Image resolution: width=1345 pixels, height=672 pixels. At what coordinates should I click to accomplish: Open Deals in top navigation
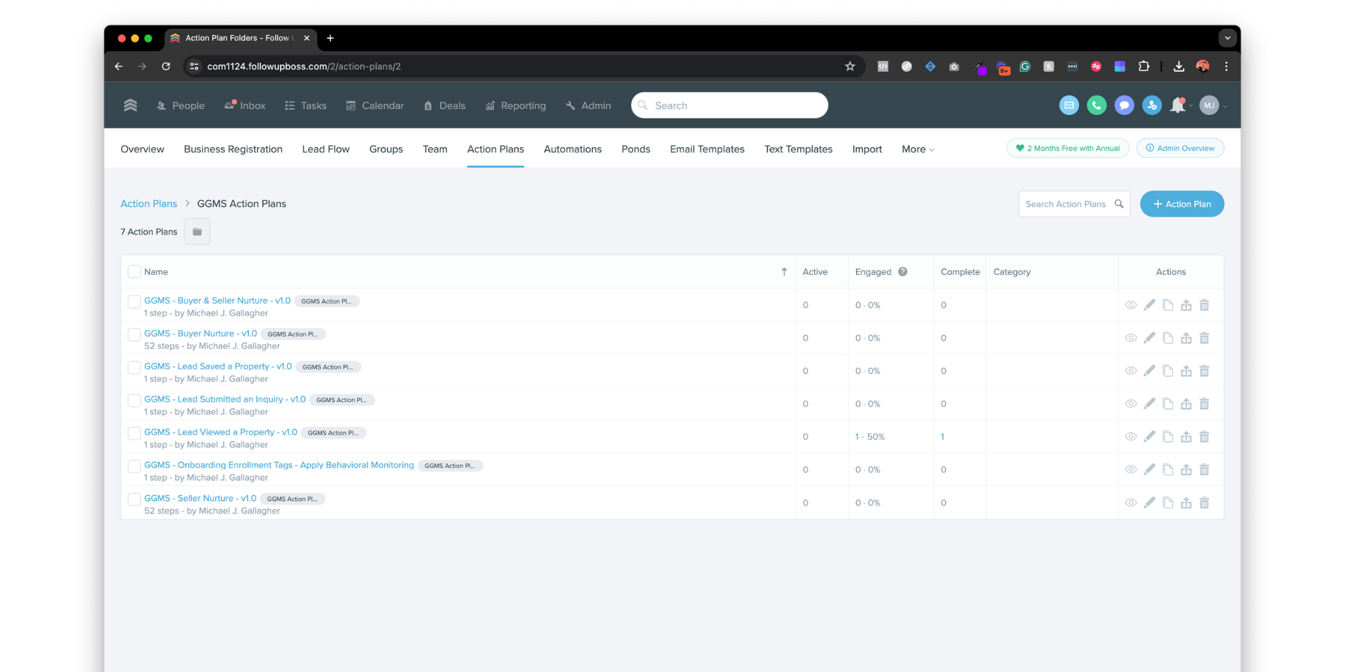(x=445, y=106)
